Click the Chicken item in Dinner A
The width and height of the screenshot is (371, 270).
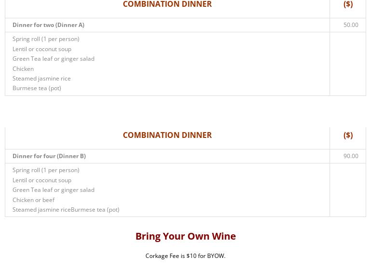(x=23, y=68)
